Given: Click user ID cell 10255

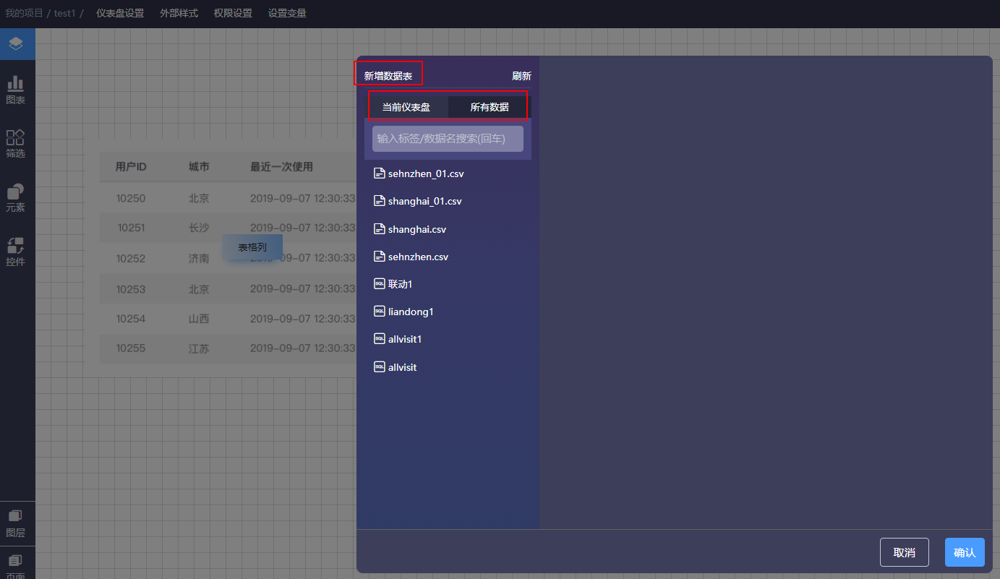Looking at the screenshot, I should pos(131,348).
